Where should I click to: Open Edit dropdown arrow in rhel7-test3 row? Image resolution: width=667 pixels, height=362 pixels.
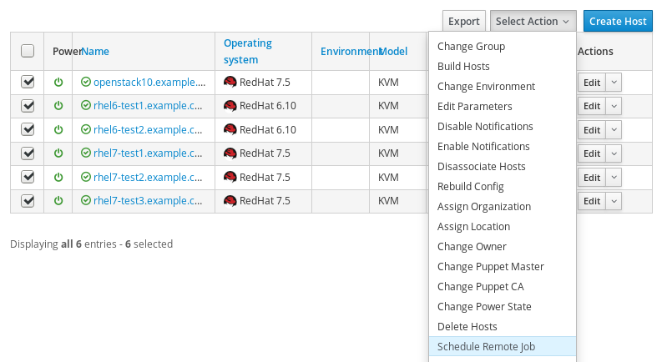(614, 201)
